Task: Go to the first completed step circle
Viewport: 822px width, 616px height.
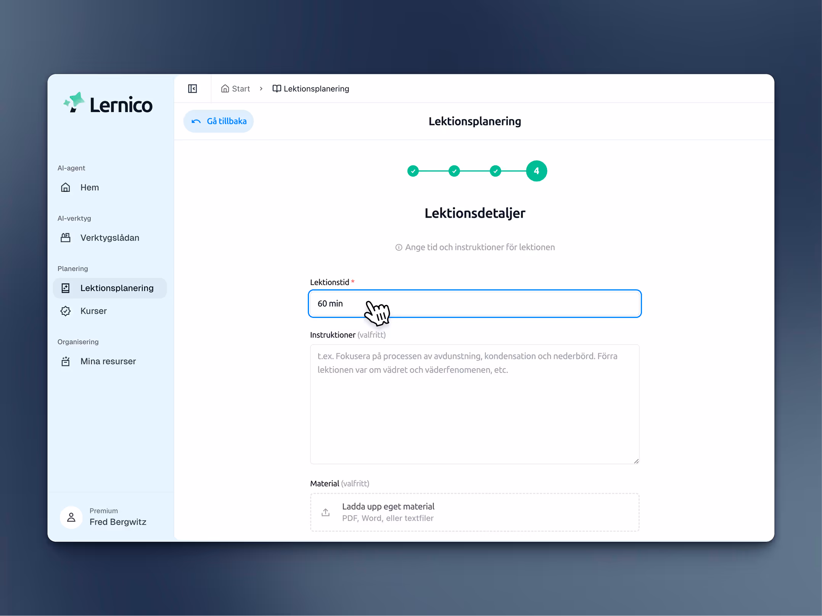Action: pyautogui.click(x=413, y=171)
